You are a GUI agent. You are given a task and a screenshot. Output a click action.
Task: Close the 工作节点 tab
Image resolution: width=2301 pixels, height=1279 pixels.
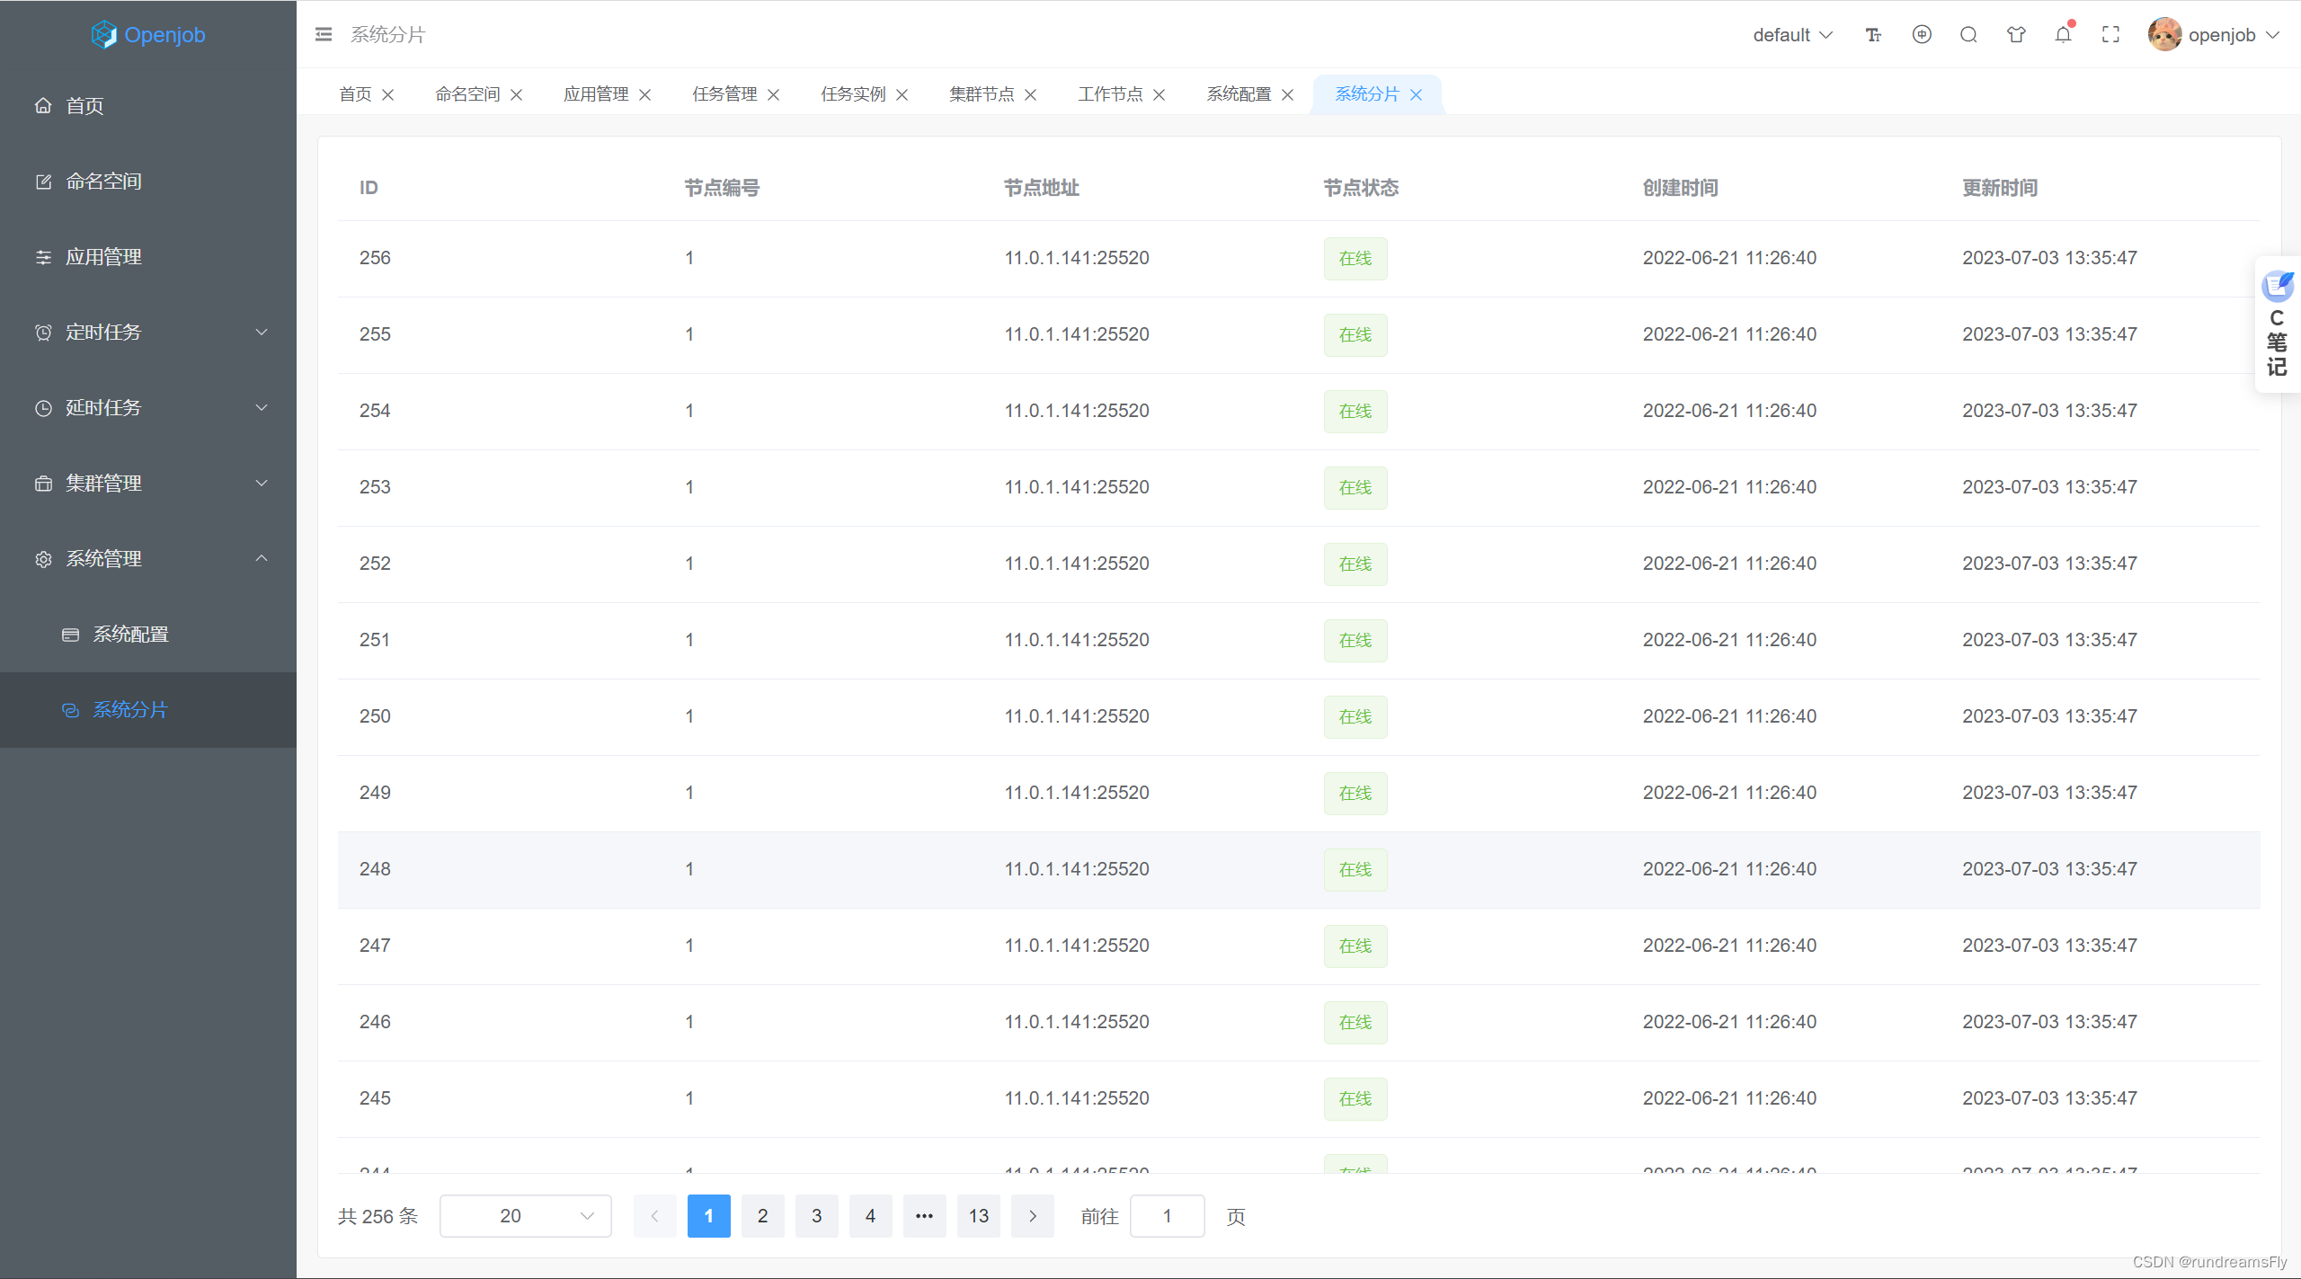(x=1159, y=94)
